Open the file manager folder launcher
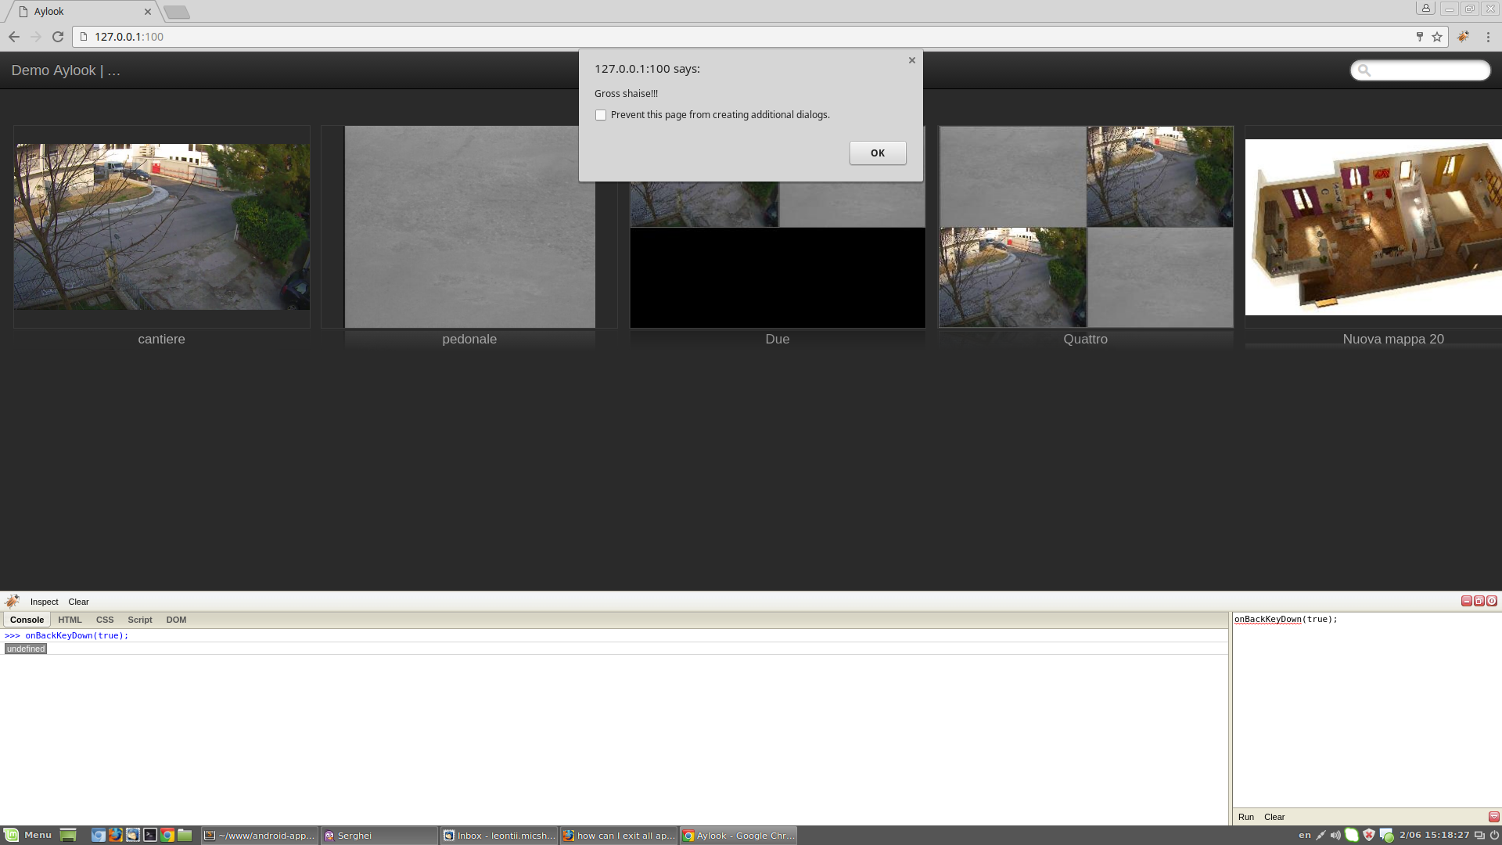 coord(185,836)
